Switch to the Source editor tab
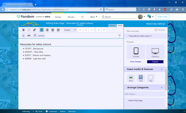This screenshot has height=113, width=186. click(112, 25)
